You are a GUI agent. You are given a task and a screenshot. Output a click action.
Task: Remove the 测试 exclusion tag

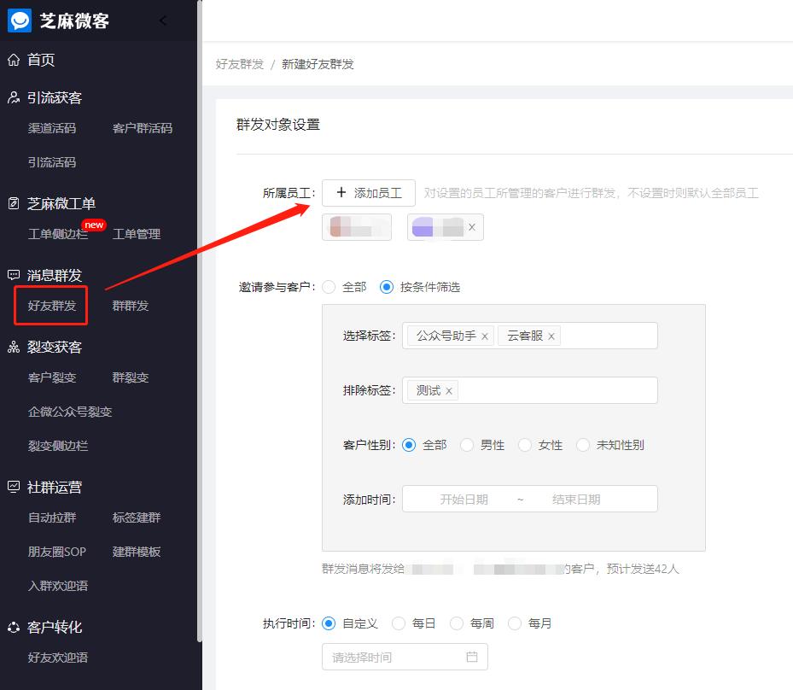click(x=447, y=390)
